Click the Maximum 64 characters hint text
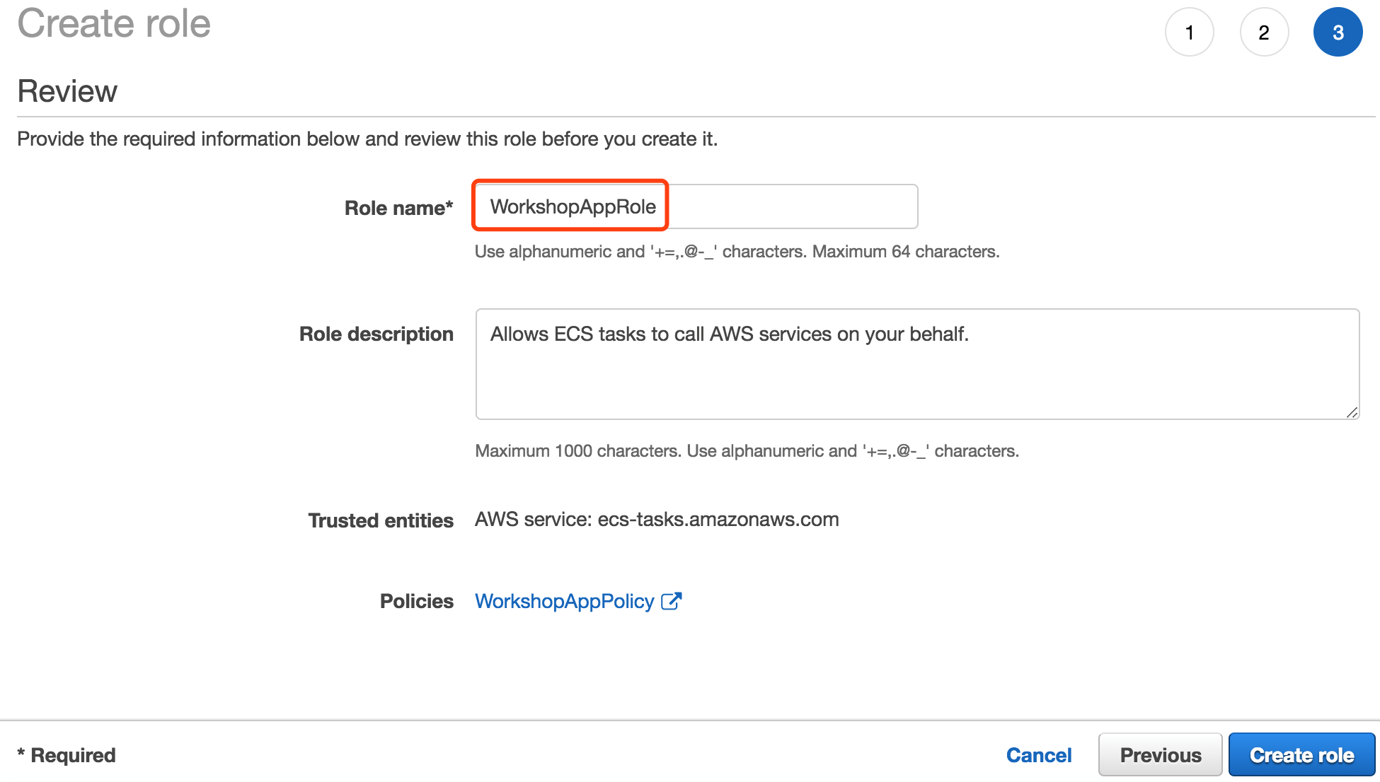This screenshot has height=782, width=1380. click(x=906, y=252)
